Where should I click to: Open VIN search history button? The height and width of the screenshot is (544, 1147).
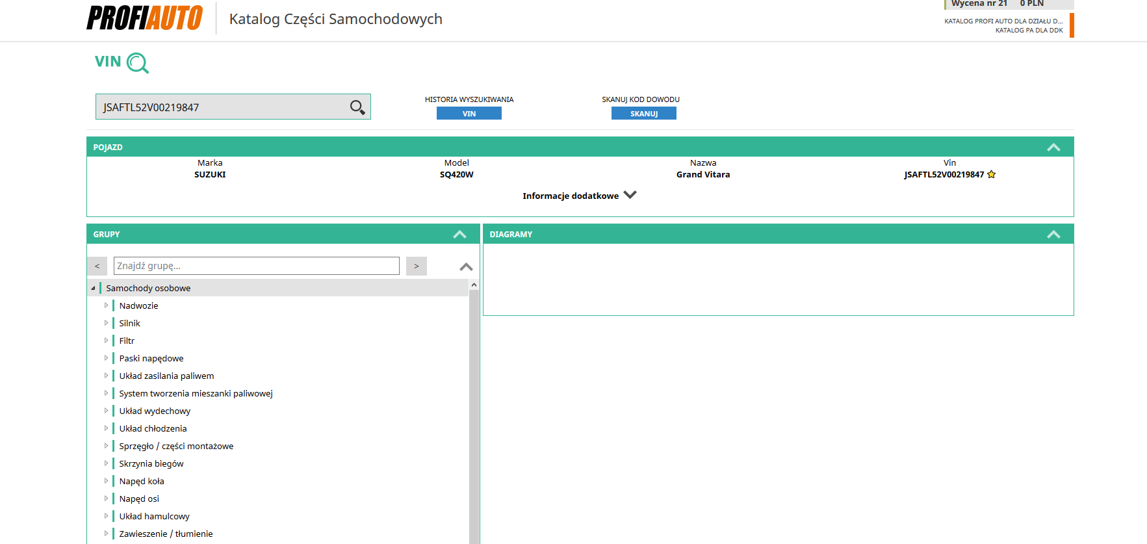coord(469,113)
